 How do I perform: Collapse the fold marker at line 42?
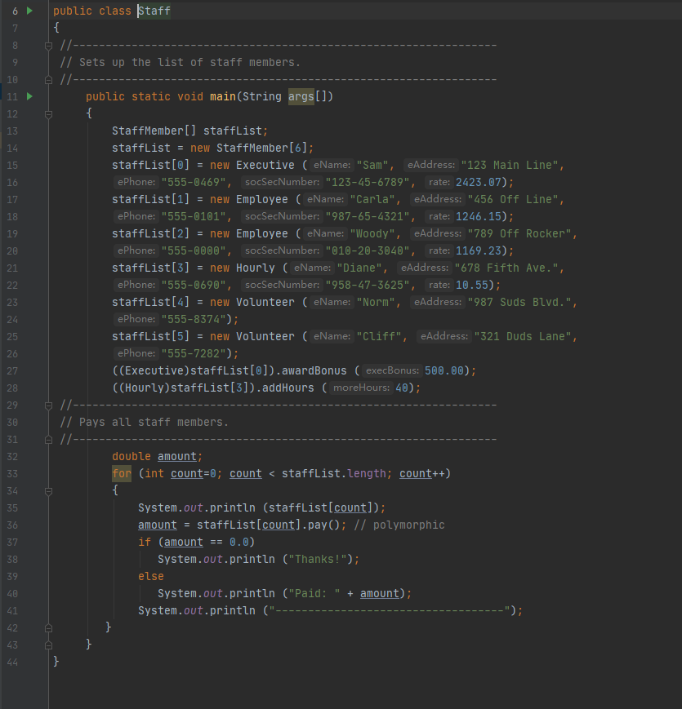(48, 627)
